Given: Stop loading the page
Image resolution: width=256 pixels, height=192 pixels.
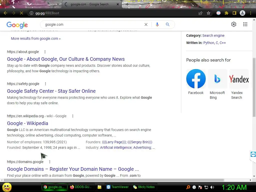Looking at the screenshot, I should point(21,13).
